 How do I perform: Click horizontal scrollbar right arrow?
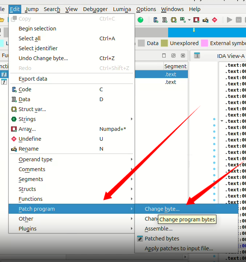[x=185, y=257]
